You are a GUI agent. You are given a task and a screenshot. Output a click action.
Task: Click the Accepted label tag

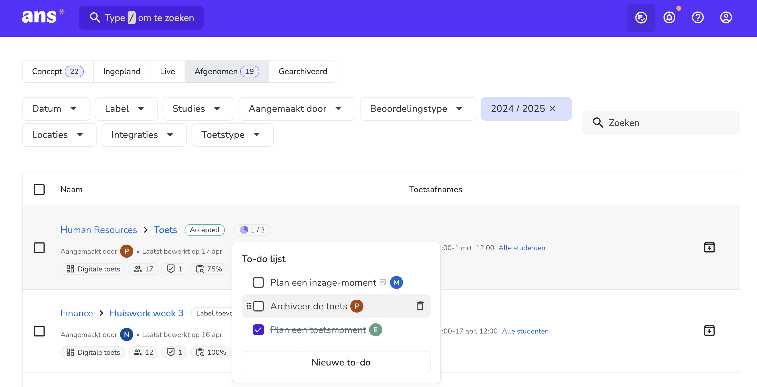[x=204, y=230]
